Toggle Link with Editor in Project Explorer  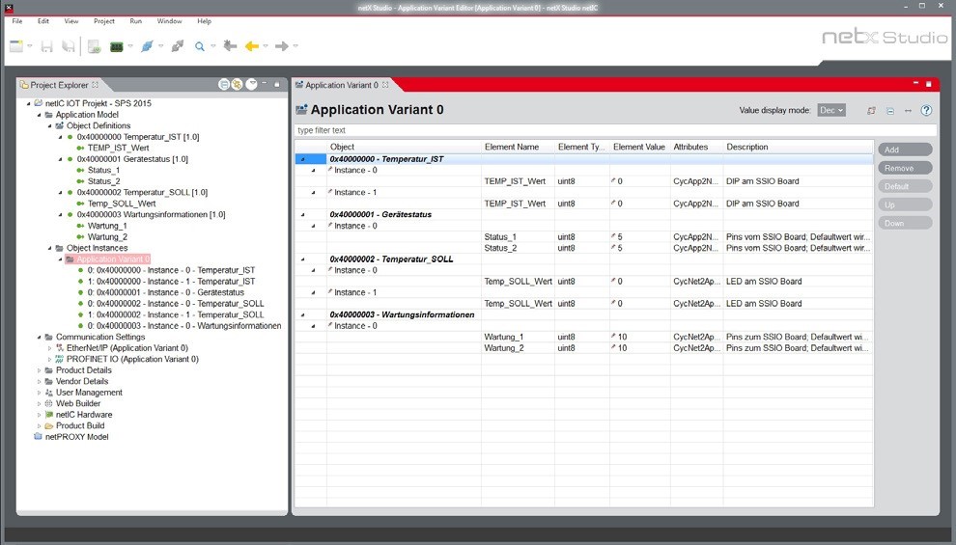pos(237,85)
